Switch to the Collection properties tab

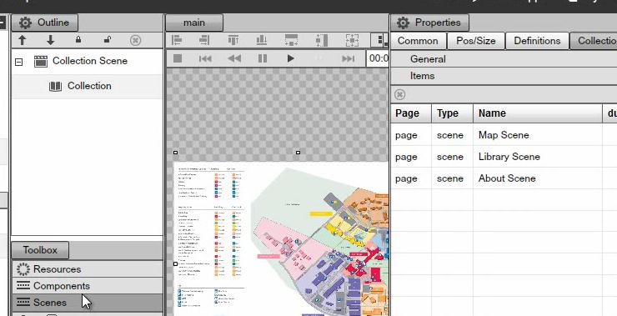click(594, 41)
